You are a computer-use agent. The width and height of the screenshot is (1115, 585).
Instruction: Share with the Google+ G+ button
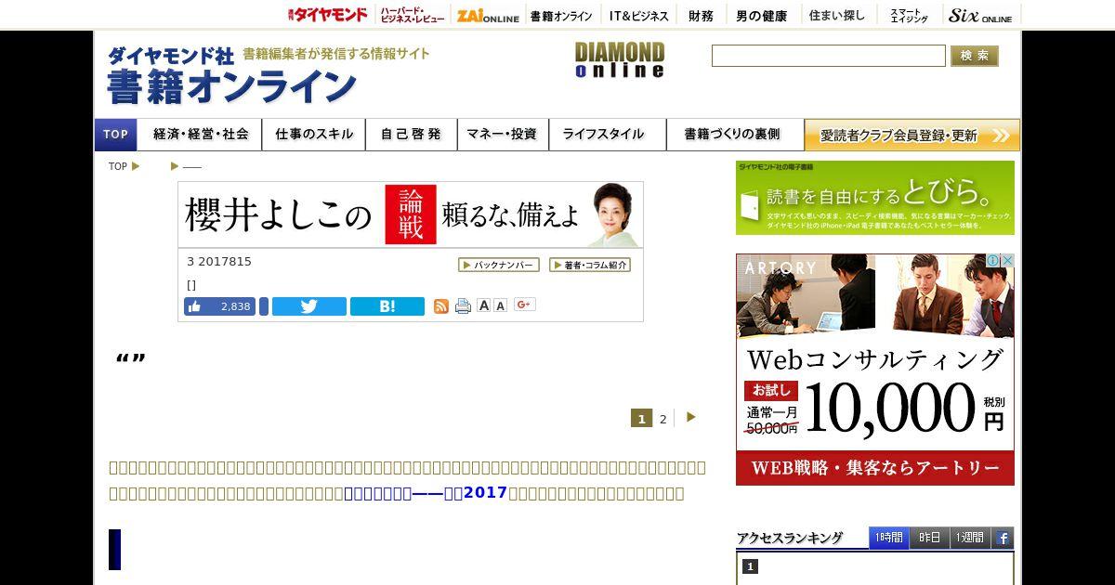click(524, 305)
